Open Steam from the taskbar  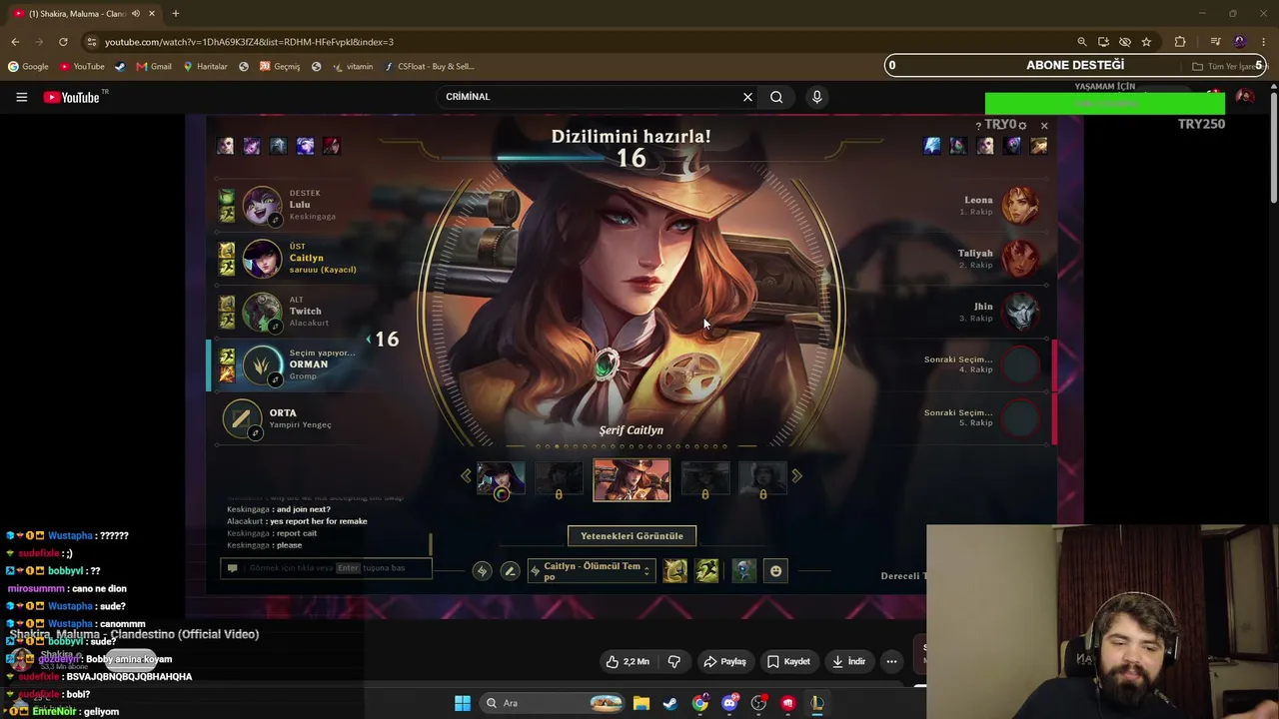[670, 703]
